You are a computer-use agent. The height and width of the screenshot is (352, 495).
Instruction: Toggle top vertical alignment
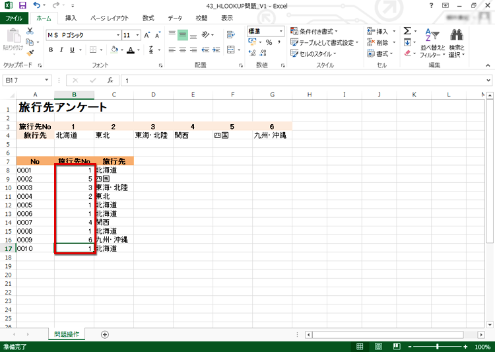pyautogui.click(x=172, y=35)
